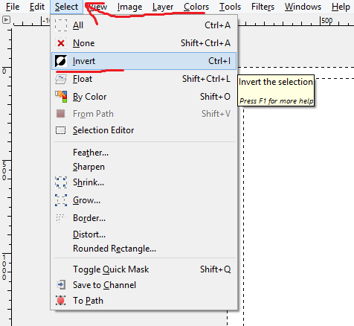Click the Grow selection icon
The height and width of the screenshot is (326, 354).
click(x=61, y=200)
